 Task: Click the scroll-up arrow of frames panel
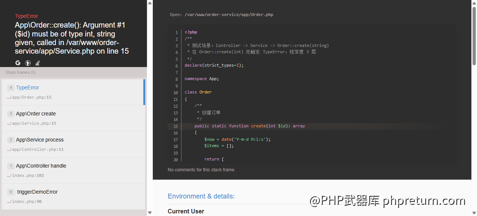tap(150, 3)
